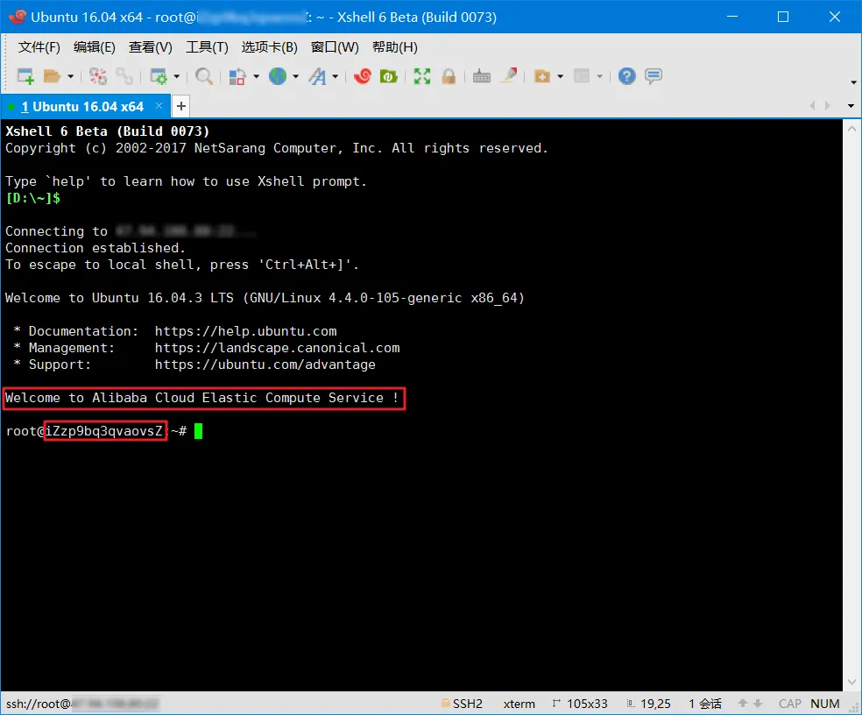Click the 19,25 cursor position indicator
Screen dimensions: 862x715
(x=649, y=704)
